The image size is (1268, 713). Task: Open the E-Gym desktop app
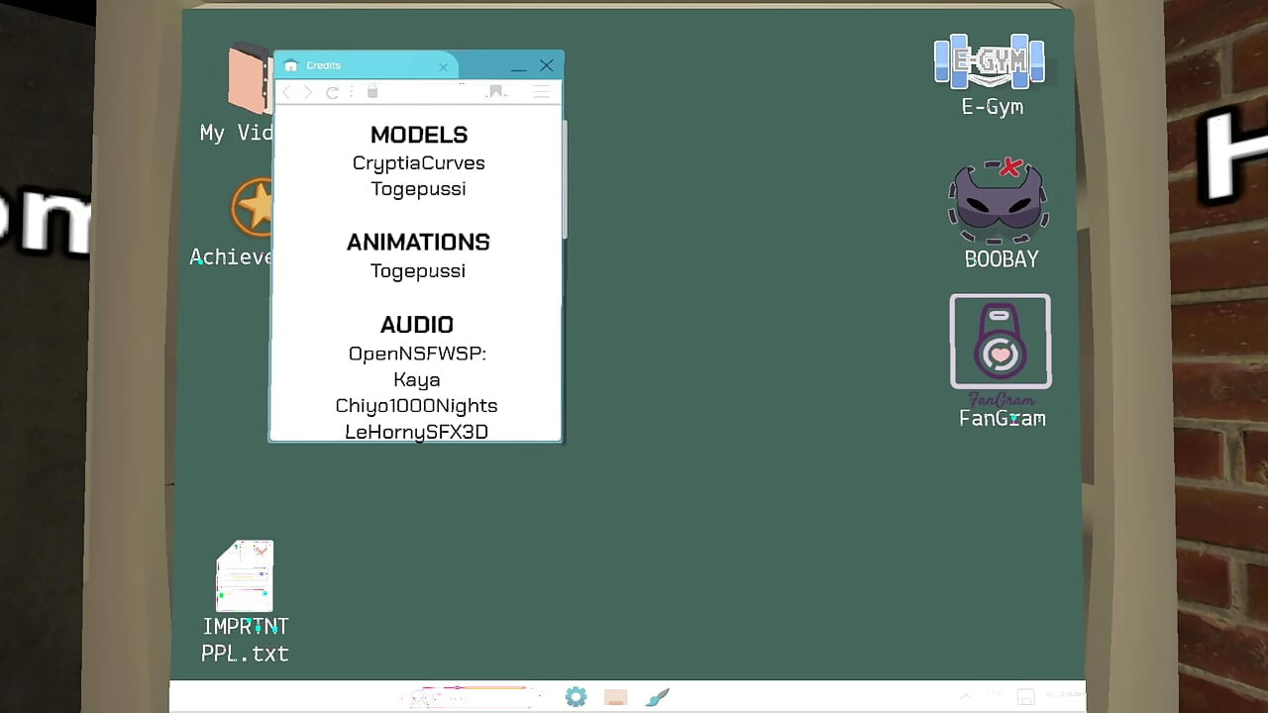pos(990,63)
